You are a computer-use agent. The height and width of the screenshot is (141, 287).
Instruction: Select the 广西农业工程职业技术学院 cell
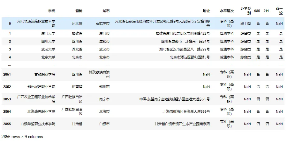pyautogui.click(x=36, y=99)
